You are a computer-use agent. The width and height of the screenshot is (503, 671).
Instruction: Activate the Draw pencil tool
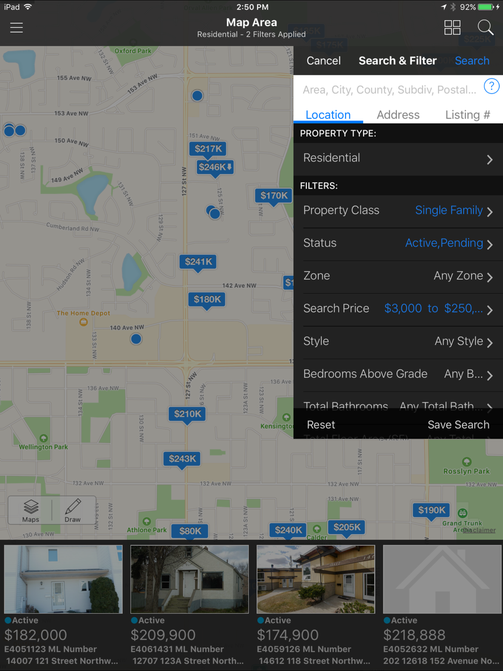pyautogui.click(x=72, y=510)
